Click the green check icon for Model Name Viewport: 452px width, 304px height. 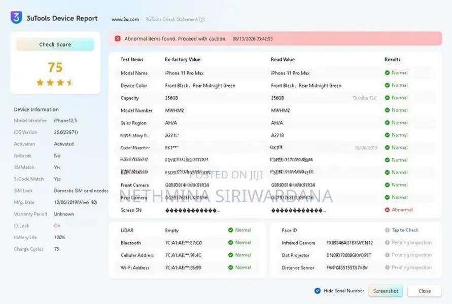387,73
